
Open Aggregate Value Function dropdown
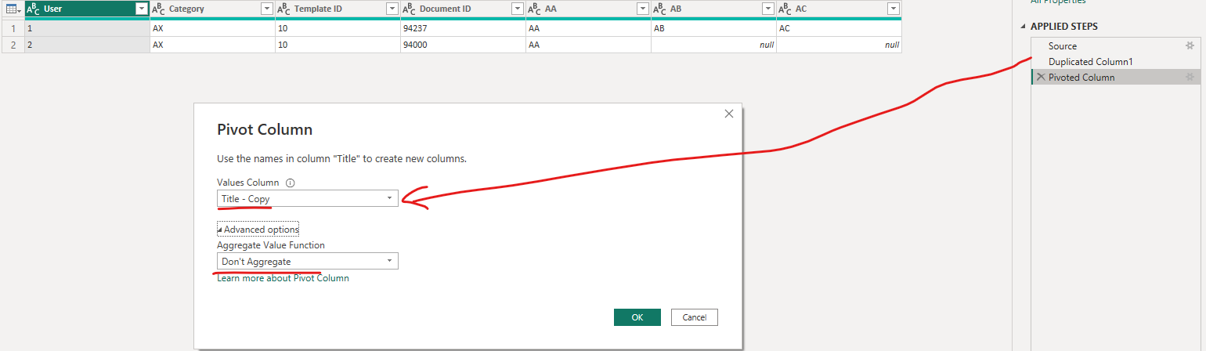308,261
